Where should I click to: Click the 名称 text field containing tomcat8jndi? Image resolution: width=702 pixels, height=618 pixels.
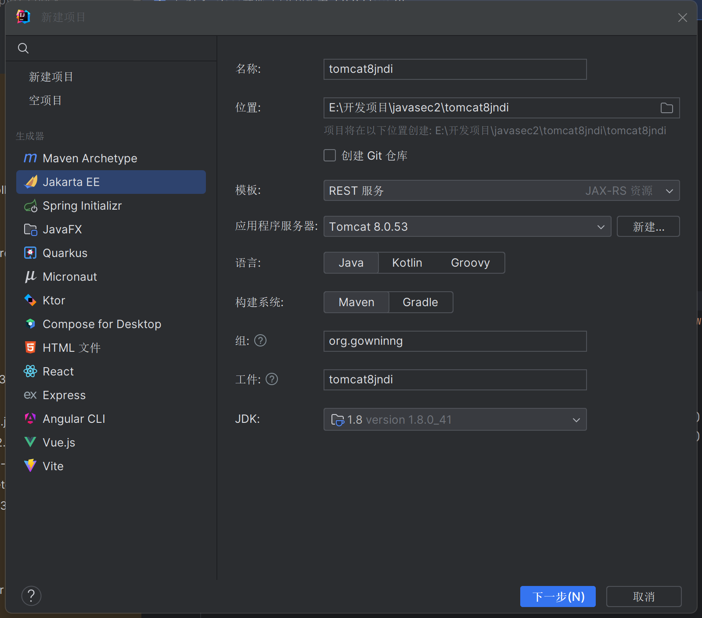point(454,69)
